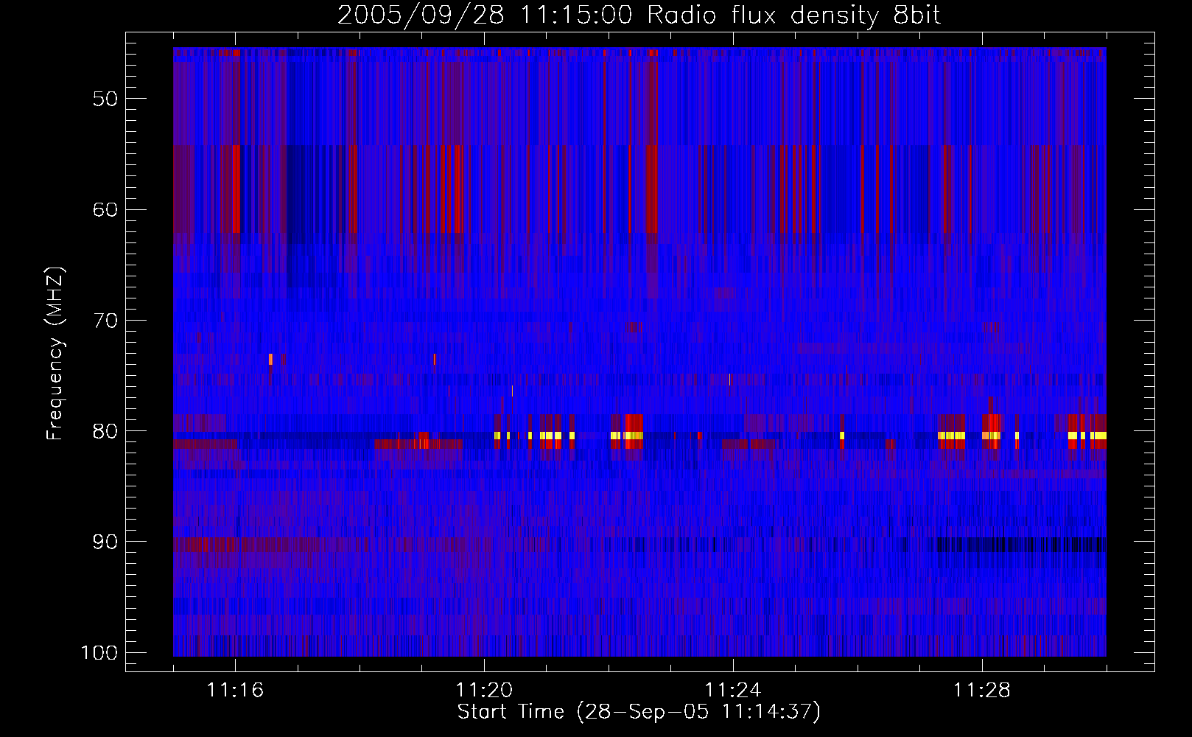Click the 11:20 time tick label
This screenshot has height=737, width=1192.
[x=484, y=691]
